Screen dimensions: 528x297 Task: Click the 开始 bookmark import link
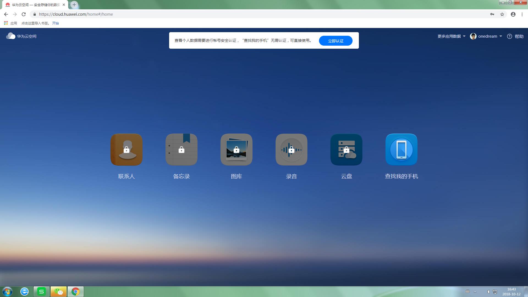click(56, 23)
